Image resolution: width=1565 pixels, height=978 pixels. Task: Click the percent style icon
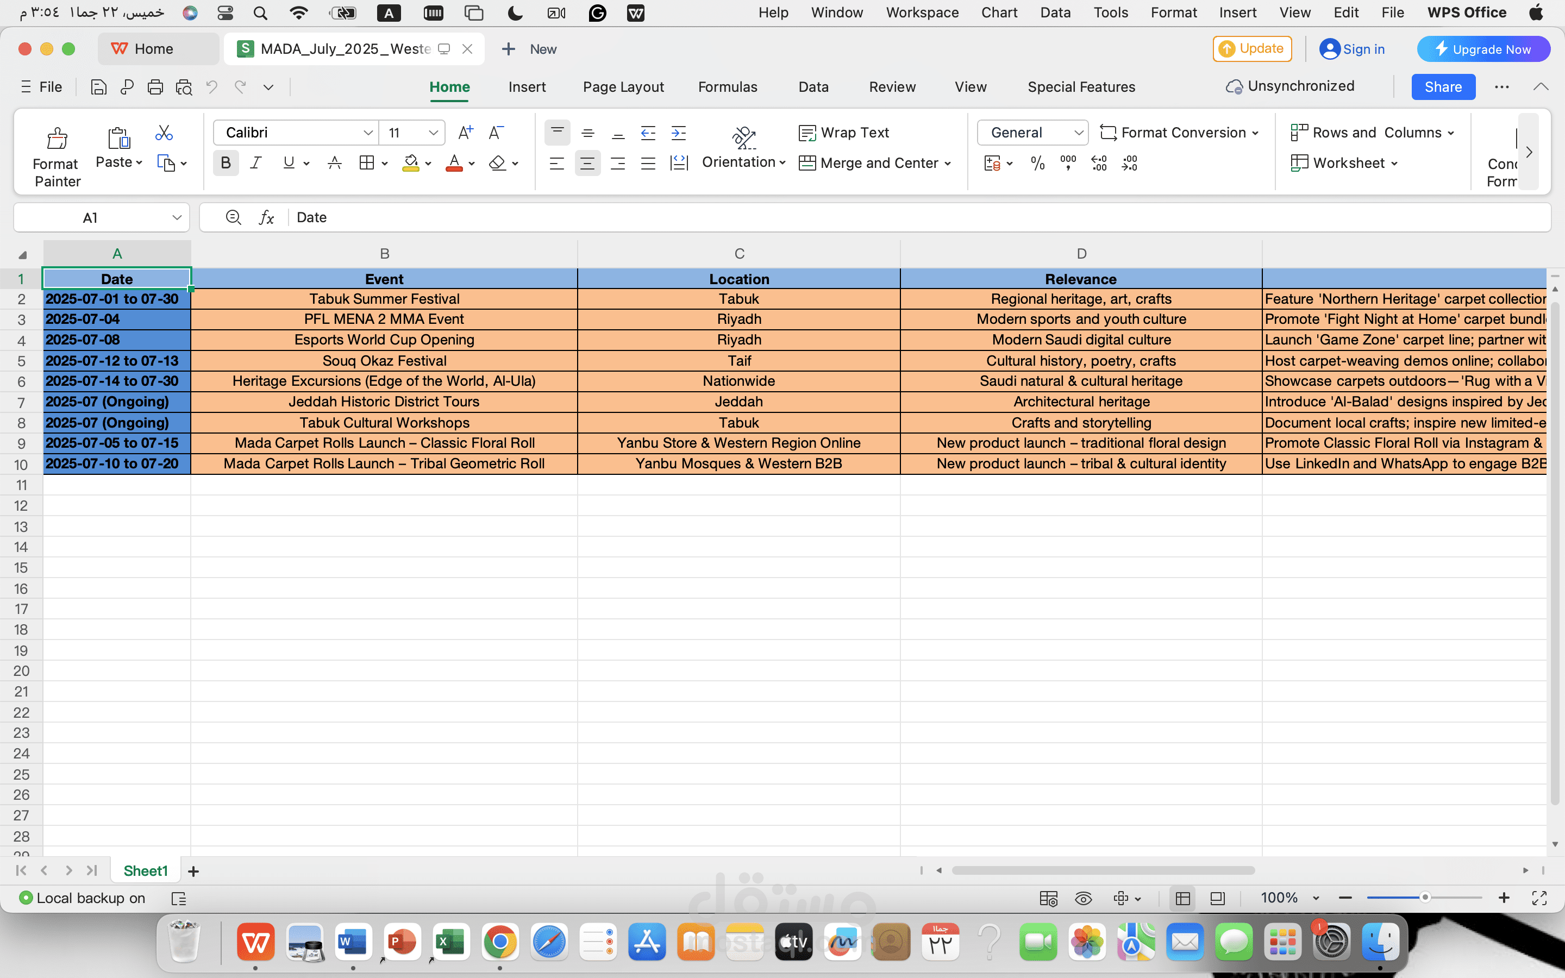[x=1038, y=163]
